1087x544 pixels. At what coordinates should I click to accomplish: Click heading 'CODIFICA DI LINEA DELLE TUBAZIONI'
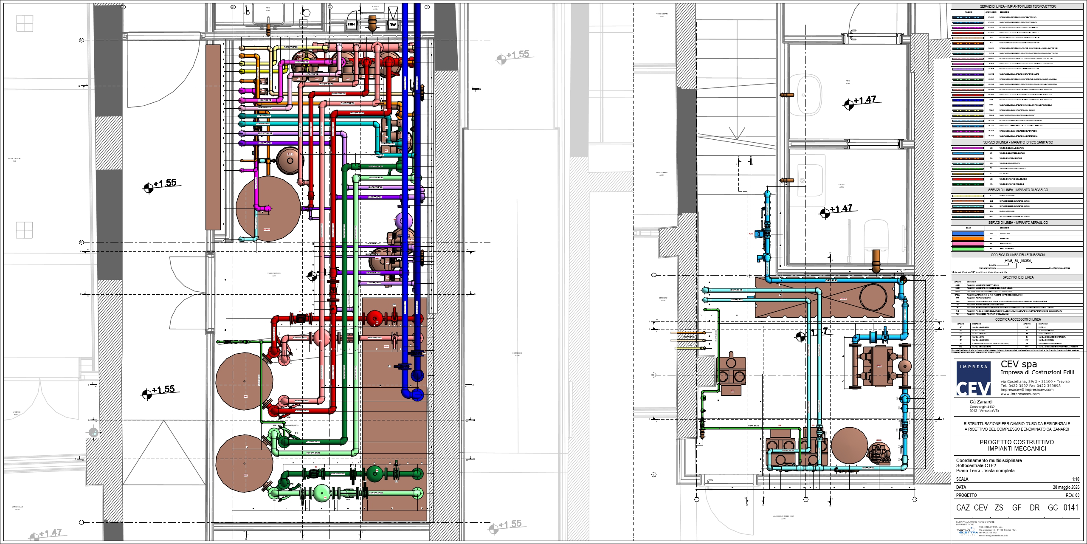1018,255
